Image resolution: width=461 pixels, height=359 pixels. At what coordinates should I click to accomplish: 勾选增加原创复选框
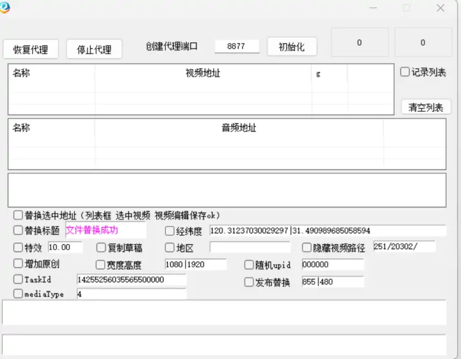pyautogui.click(x=18, y=264)
